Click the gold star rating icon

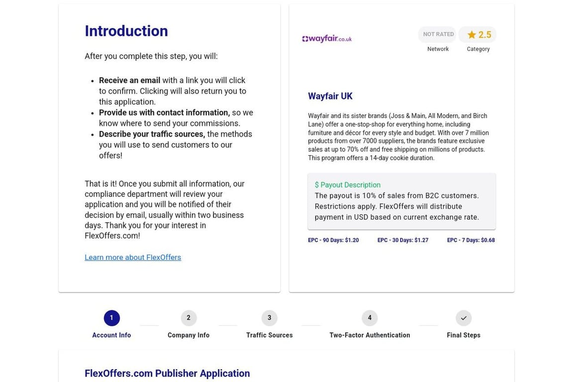pyautogui.click(x=472, y=35)
